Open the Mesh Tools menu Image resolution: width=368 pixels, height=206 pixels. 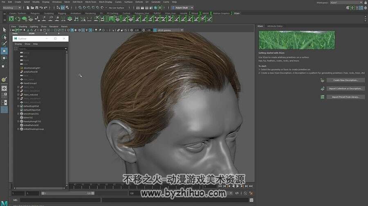(91, 2)
